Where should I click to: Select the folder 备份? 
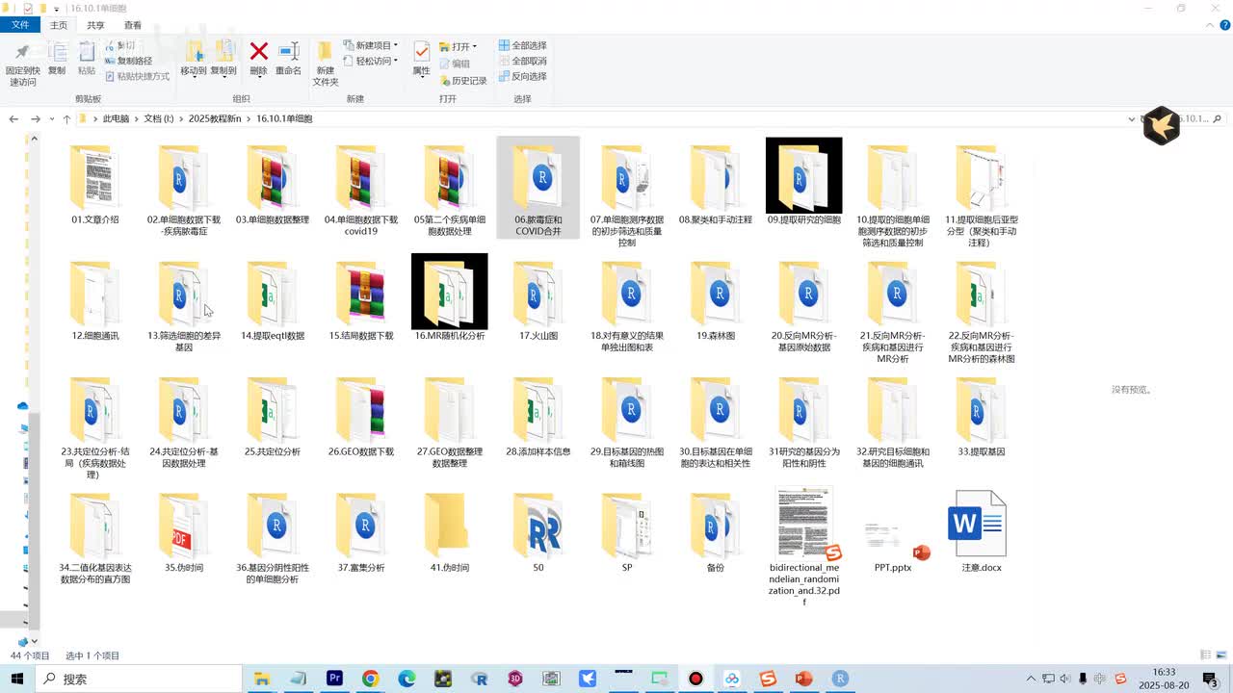(716, 531)
